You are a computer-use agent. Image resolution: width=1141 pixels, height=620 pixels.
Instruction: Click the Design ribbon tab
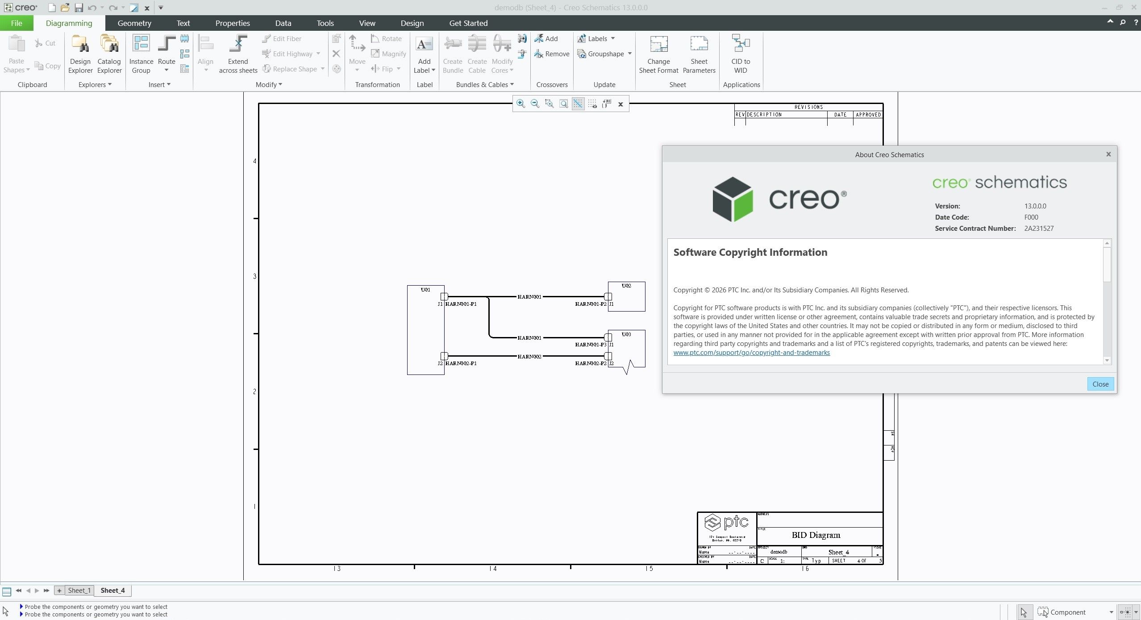click(412, 23)
